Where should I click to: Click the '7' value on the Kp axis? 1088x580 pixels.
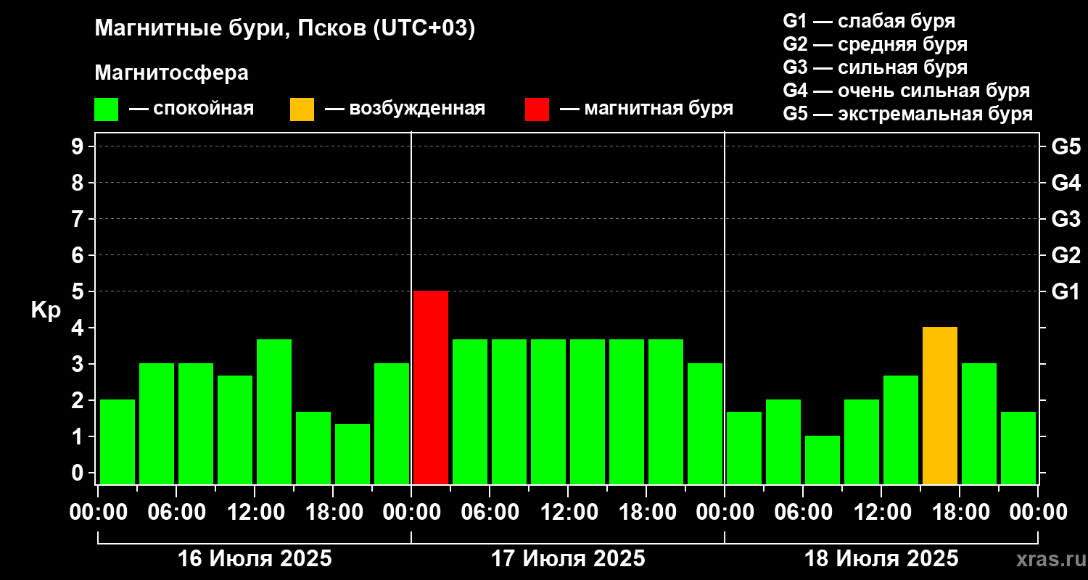coord(79,219)
